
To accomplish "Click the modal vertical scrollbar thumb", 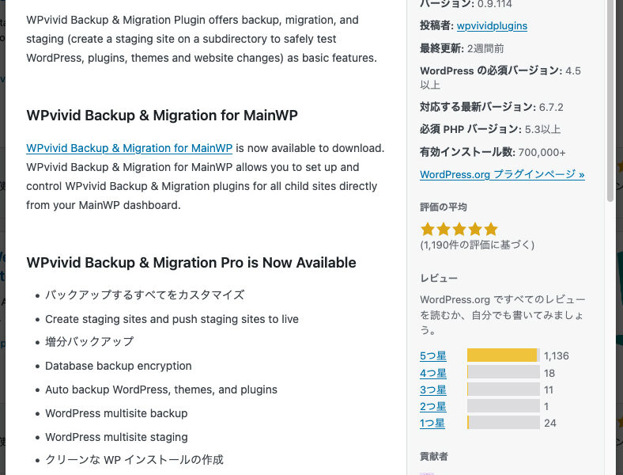I will tap(610, 100).
